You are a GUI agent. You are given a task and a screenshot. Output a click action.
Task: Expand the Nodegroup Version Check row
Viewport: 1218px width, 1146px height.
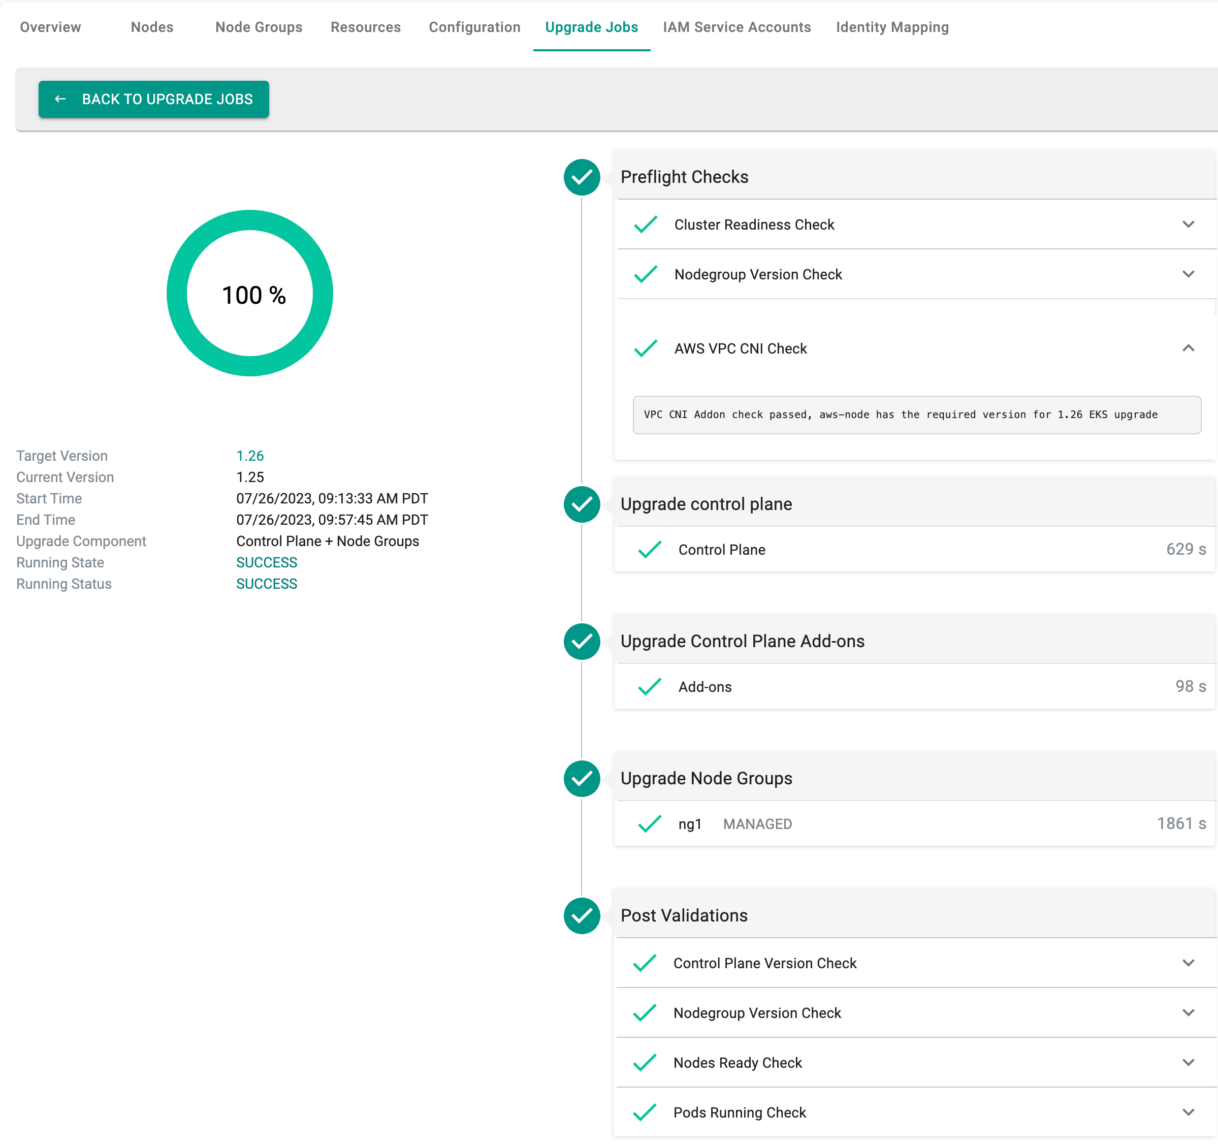coord(1189,274)
